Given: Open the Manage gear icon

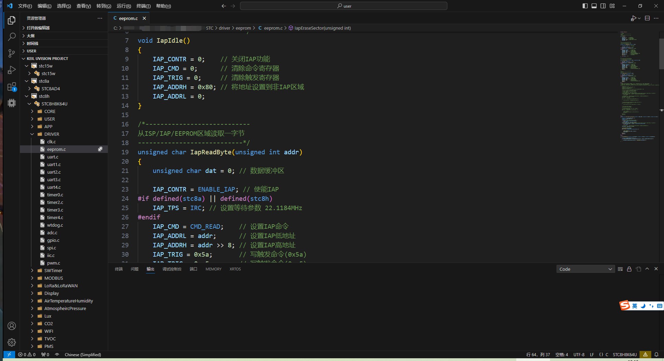Looking at the screenshot, I should pos(12,342).
